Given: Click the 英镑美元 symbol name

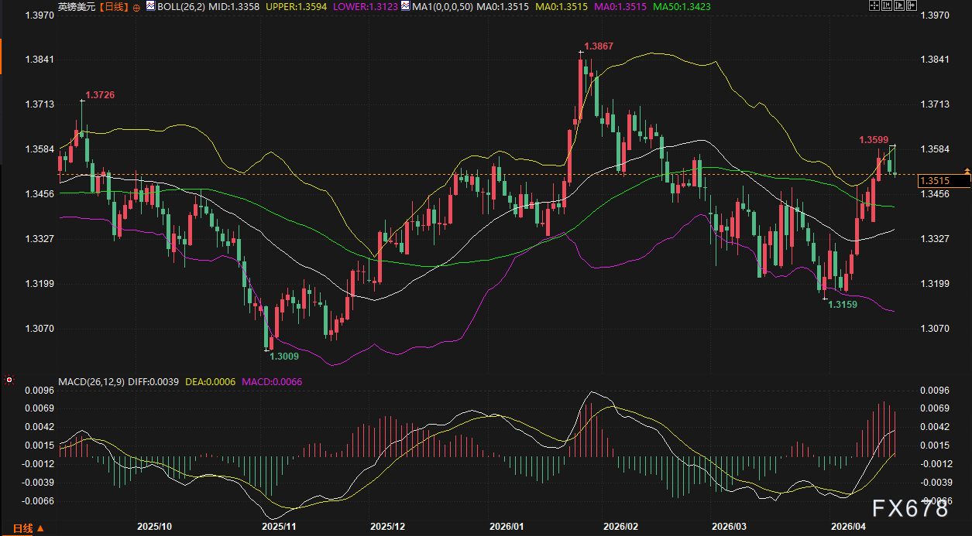Looking at the screenshot, I should tap(76, 6).
